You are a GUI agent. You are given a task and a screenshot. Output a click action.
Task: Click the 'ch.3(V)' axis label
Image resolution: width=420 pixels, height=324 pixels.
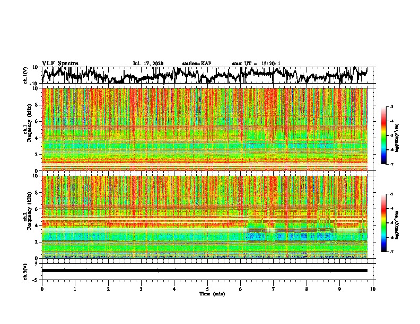25,272
